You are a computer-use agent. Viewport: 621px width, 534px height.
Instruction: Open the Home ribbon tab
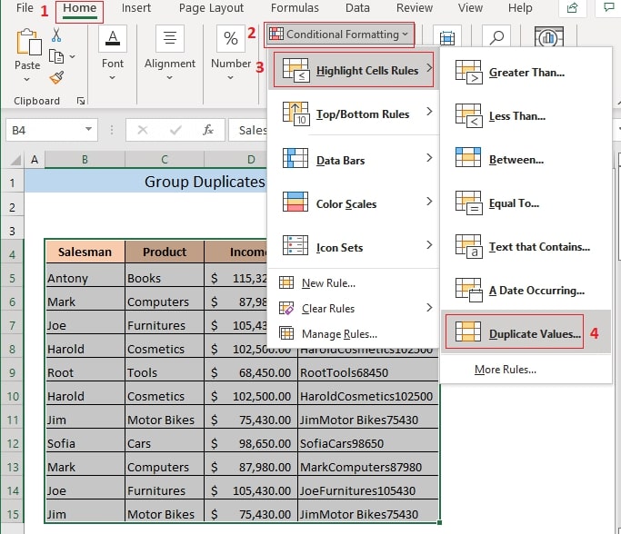click(x=80, y=9)
